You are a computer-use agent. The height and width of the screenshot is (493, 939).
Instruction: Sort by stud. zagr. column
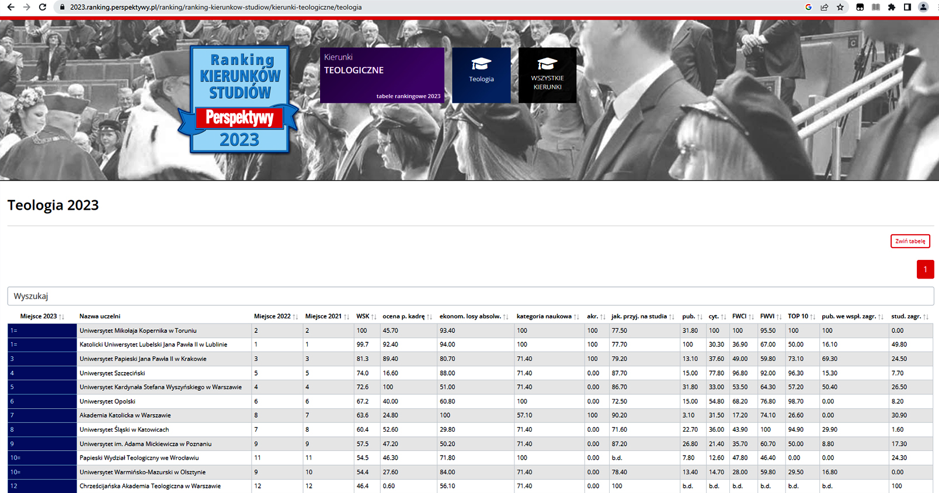909,316
